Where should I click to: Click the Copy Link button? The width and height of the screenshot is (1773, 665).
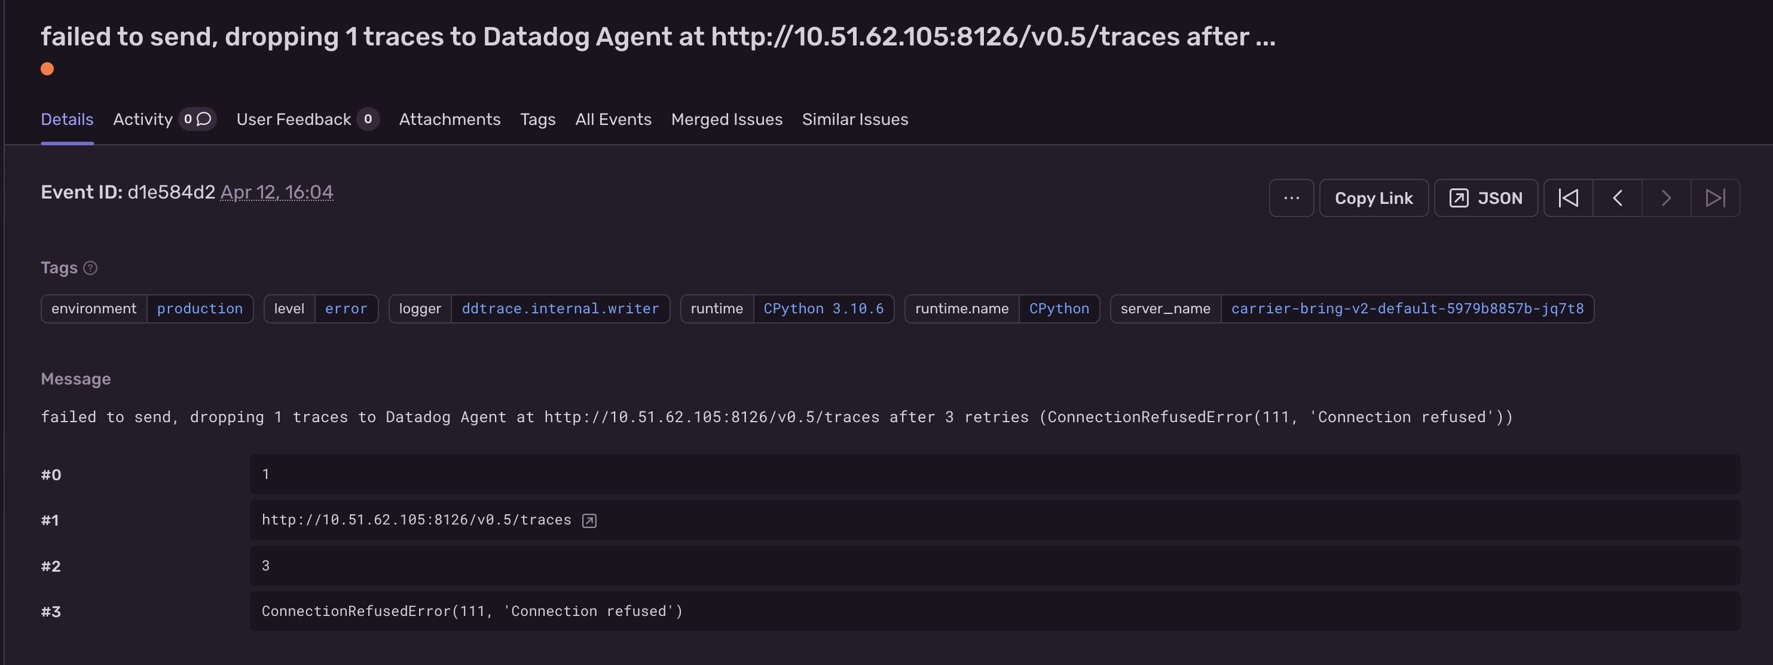(1374, 197)
